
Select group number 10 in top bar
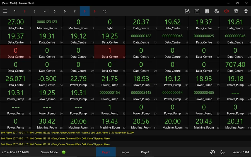[105, 11]
